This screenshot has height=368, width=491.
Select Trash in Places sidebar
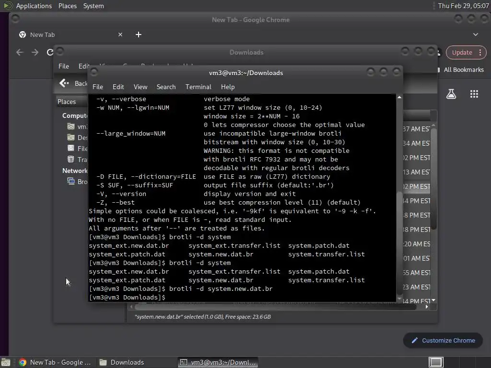click(77, 160)
